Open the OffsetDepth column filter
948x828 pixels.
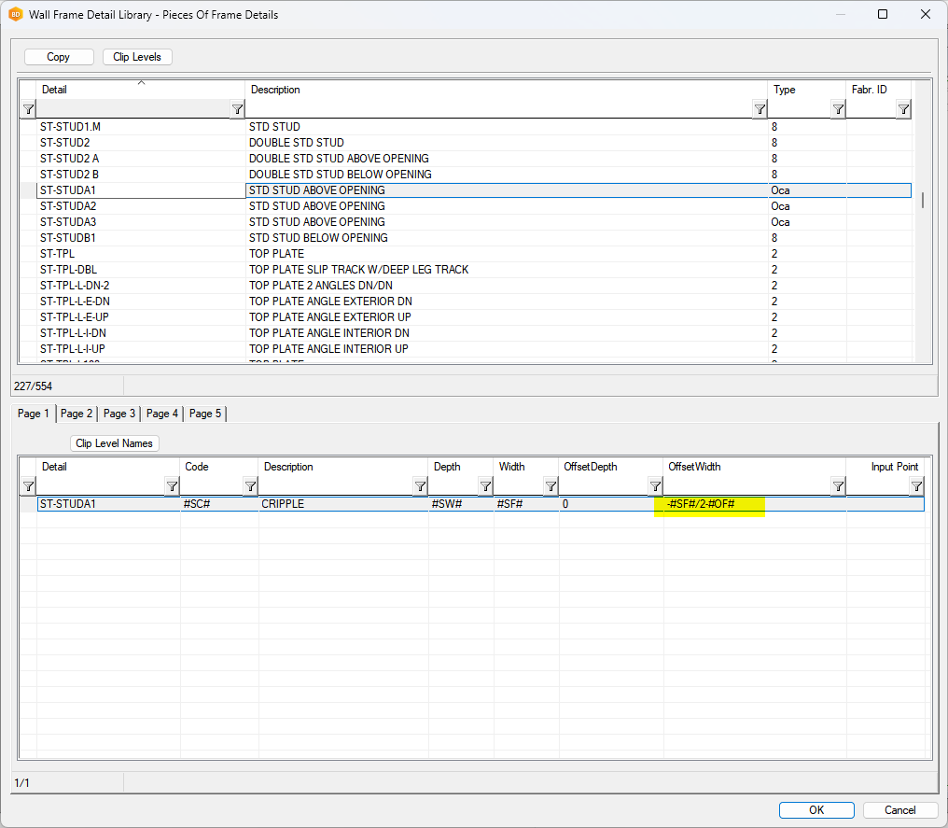coord(655,486)
